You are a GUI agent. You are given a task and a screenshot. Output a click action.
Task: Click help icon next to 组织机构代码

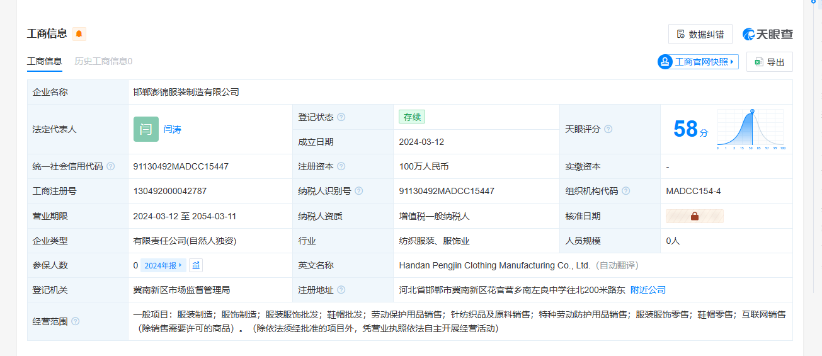click(626, 191)
